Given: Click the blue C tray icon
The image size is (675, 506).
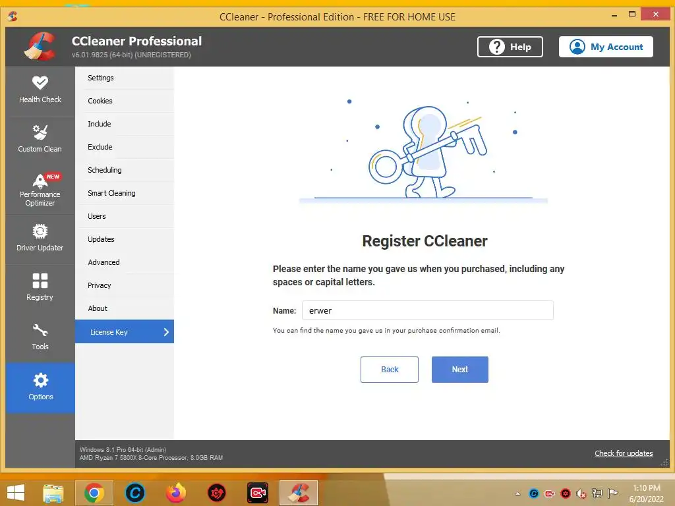Looking at the screenshot, I should click(x=534, y=493).
